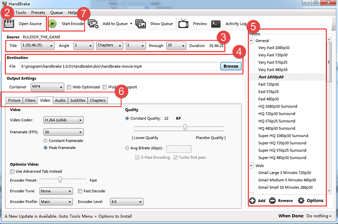Click the Encoder Preset slider handle
Viewport: 338px width, 224px height.
pos(60,179)
